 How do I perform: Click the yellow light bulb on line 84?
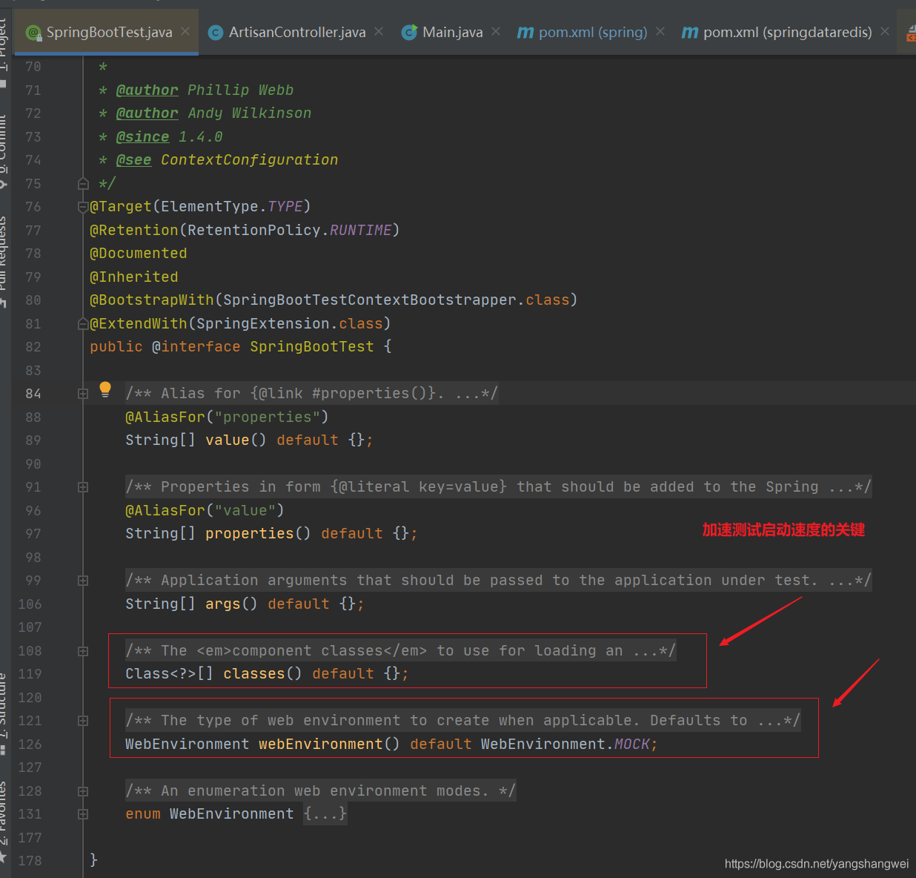[x=105, y=389]
